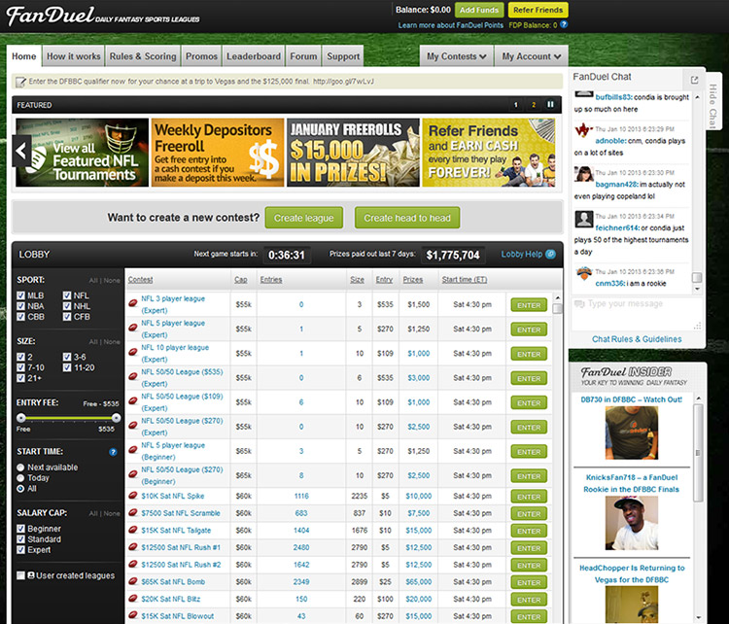This screenshot has width=729, height=624.
Task: Click football icon of NFL 3 player league
Action: [133, 303]
